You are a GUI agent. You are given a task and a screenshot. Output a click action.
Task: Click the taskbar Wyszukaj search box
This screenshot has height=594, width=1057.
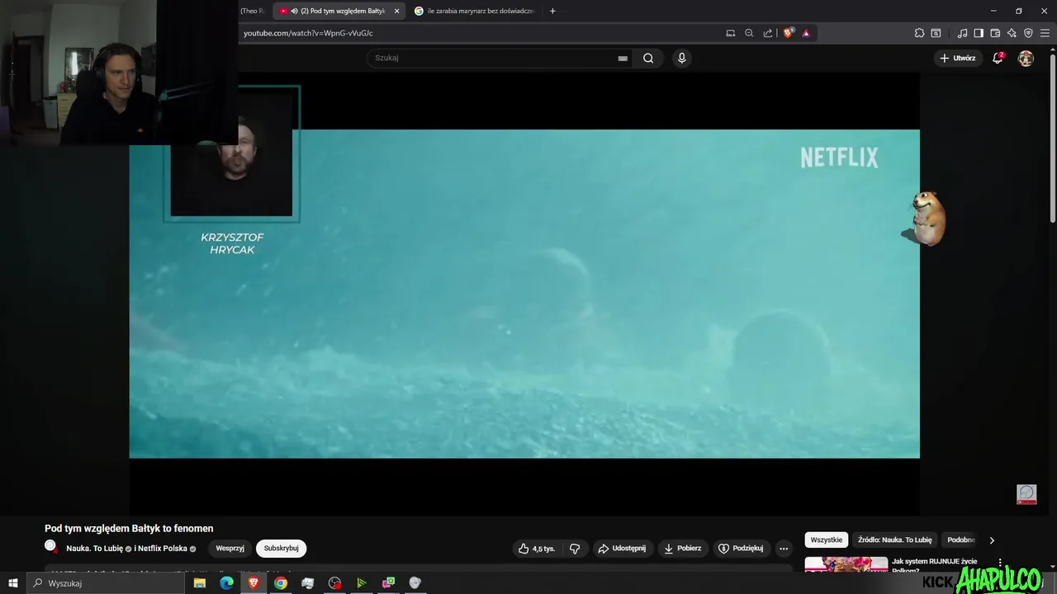pos(106,583)
